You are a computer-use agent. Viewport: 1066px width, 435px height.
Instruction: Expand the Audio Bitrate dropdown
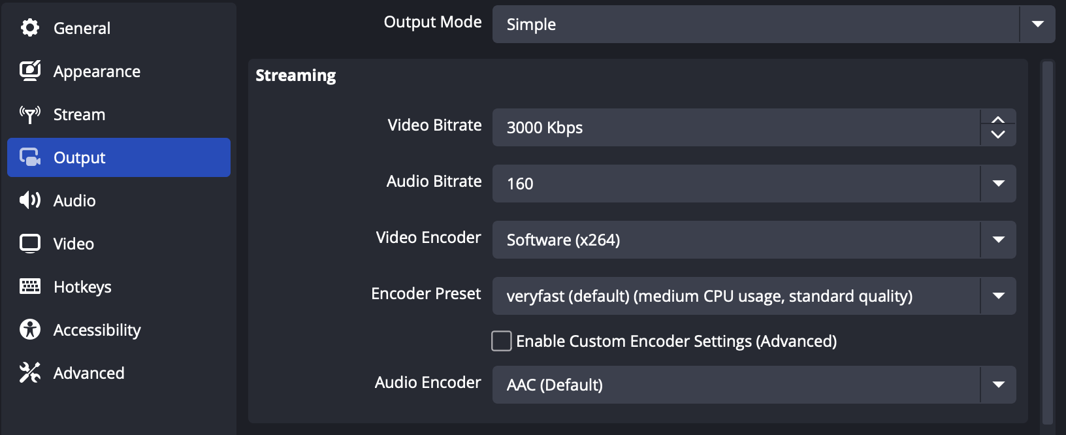point(998,184)
